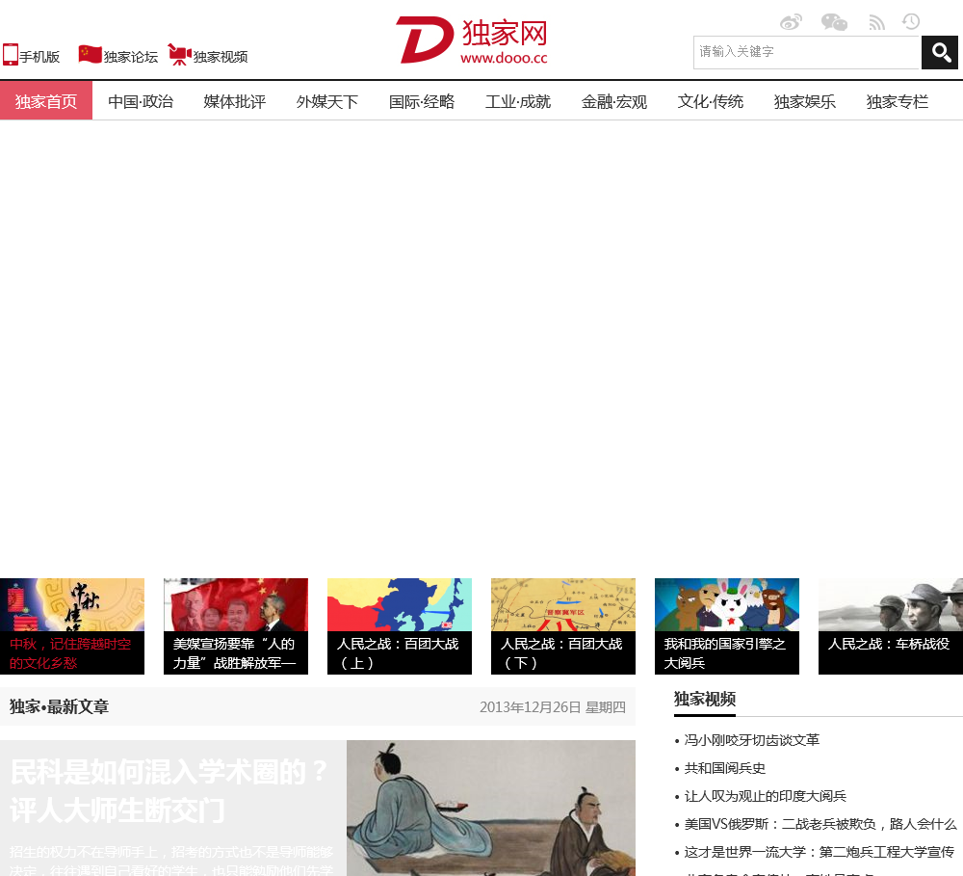Open the Weibo icon in the header
The image size is (963, 876).
click(791, 23)
